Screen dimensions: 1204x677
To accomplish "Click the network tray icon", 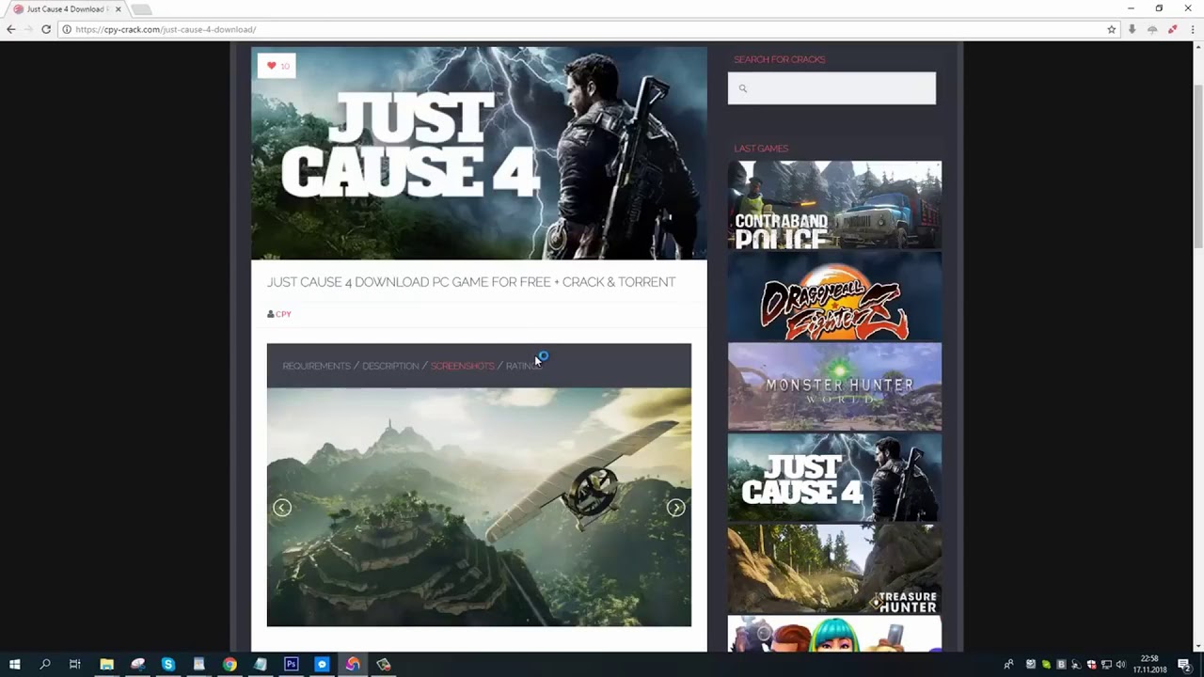I will pos(1106,665).
